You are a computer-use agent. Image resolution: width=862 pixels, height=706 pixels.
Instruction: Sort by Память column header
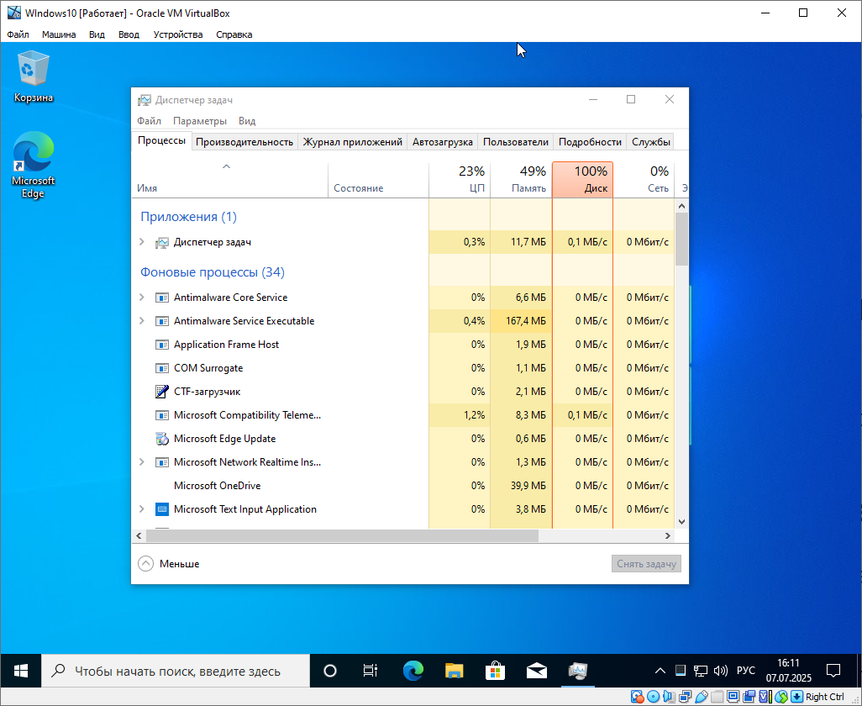(x=521, y=180)
